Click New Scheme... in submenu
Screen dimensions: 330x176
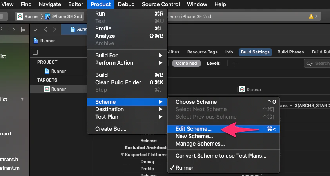[x=223, y=136]
